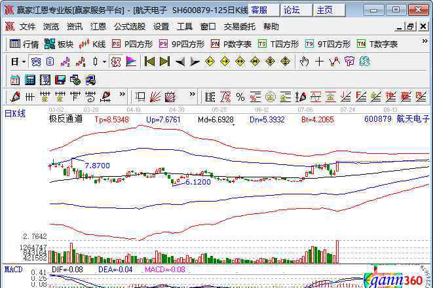433x288 pixels.
Task: Open the 资讯 menu
Action: pyautogui.click(x=75, y=27)
